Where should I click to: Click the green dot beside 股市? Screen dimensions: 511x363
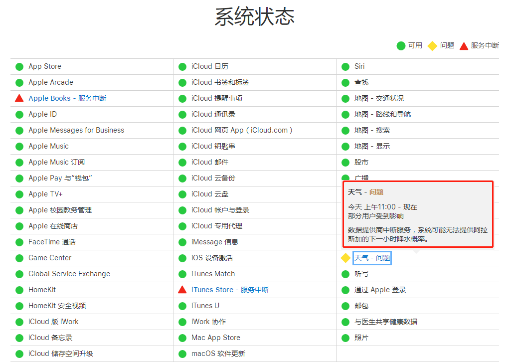(345, 162)
